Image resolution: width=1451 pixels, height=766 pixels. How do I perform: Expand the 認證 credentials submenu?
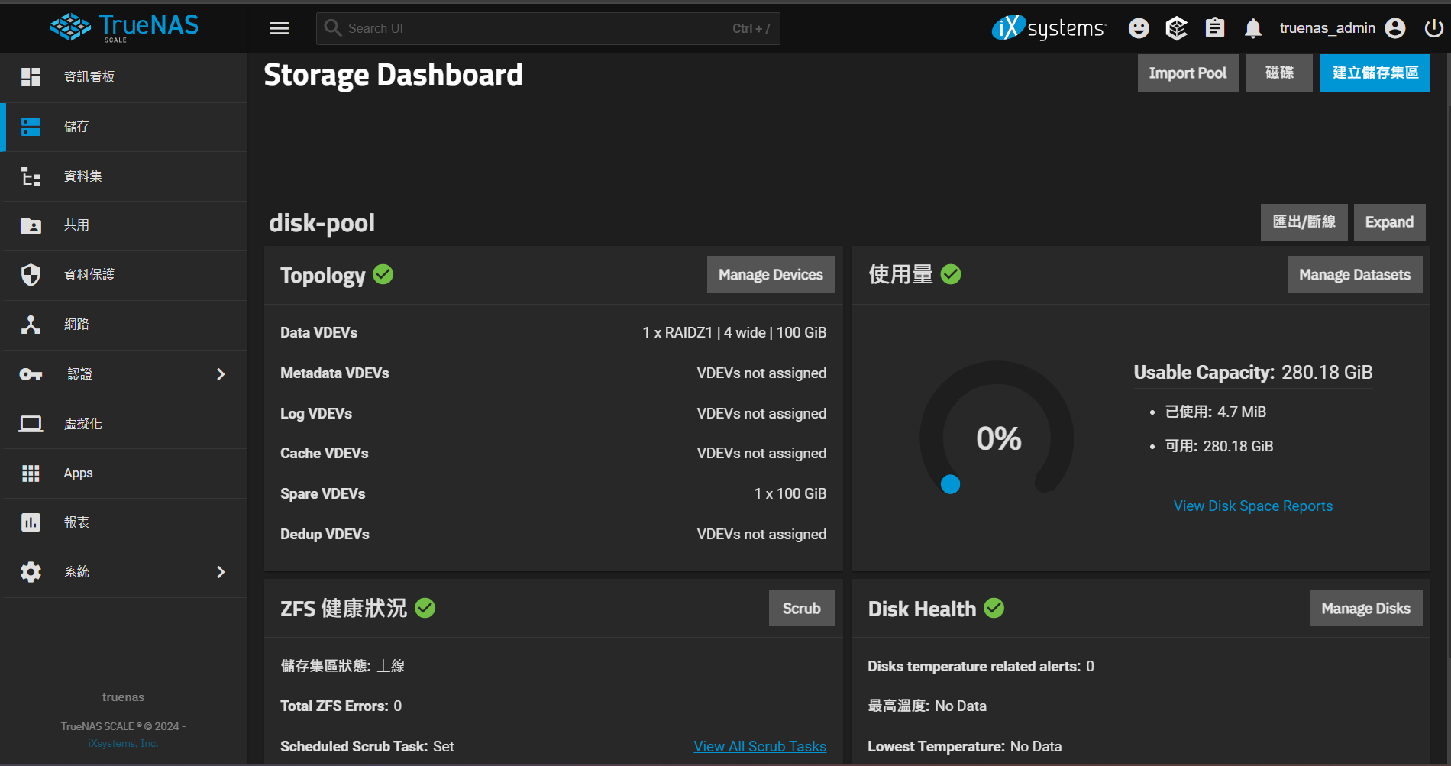pos(221,374)
